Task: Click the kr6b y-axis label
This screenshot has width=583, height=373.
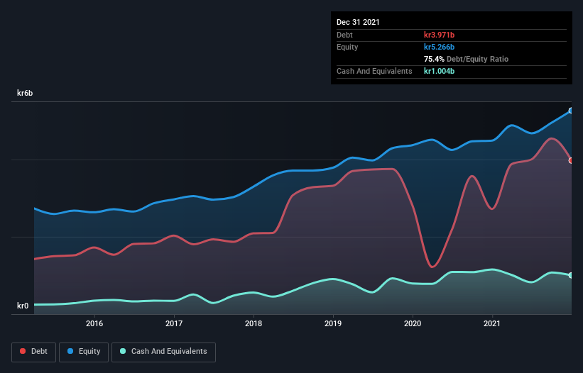Action: tap(25, 93)
